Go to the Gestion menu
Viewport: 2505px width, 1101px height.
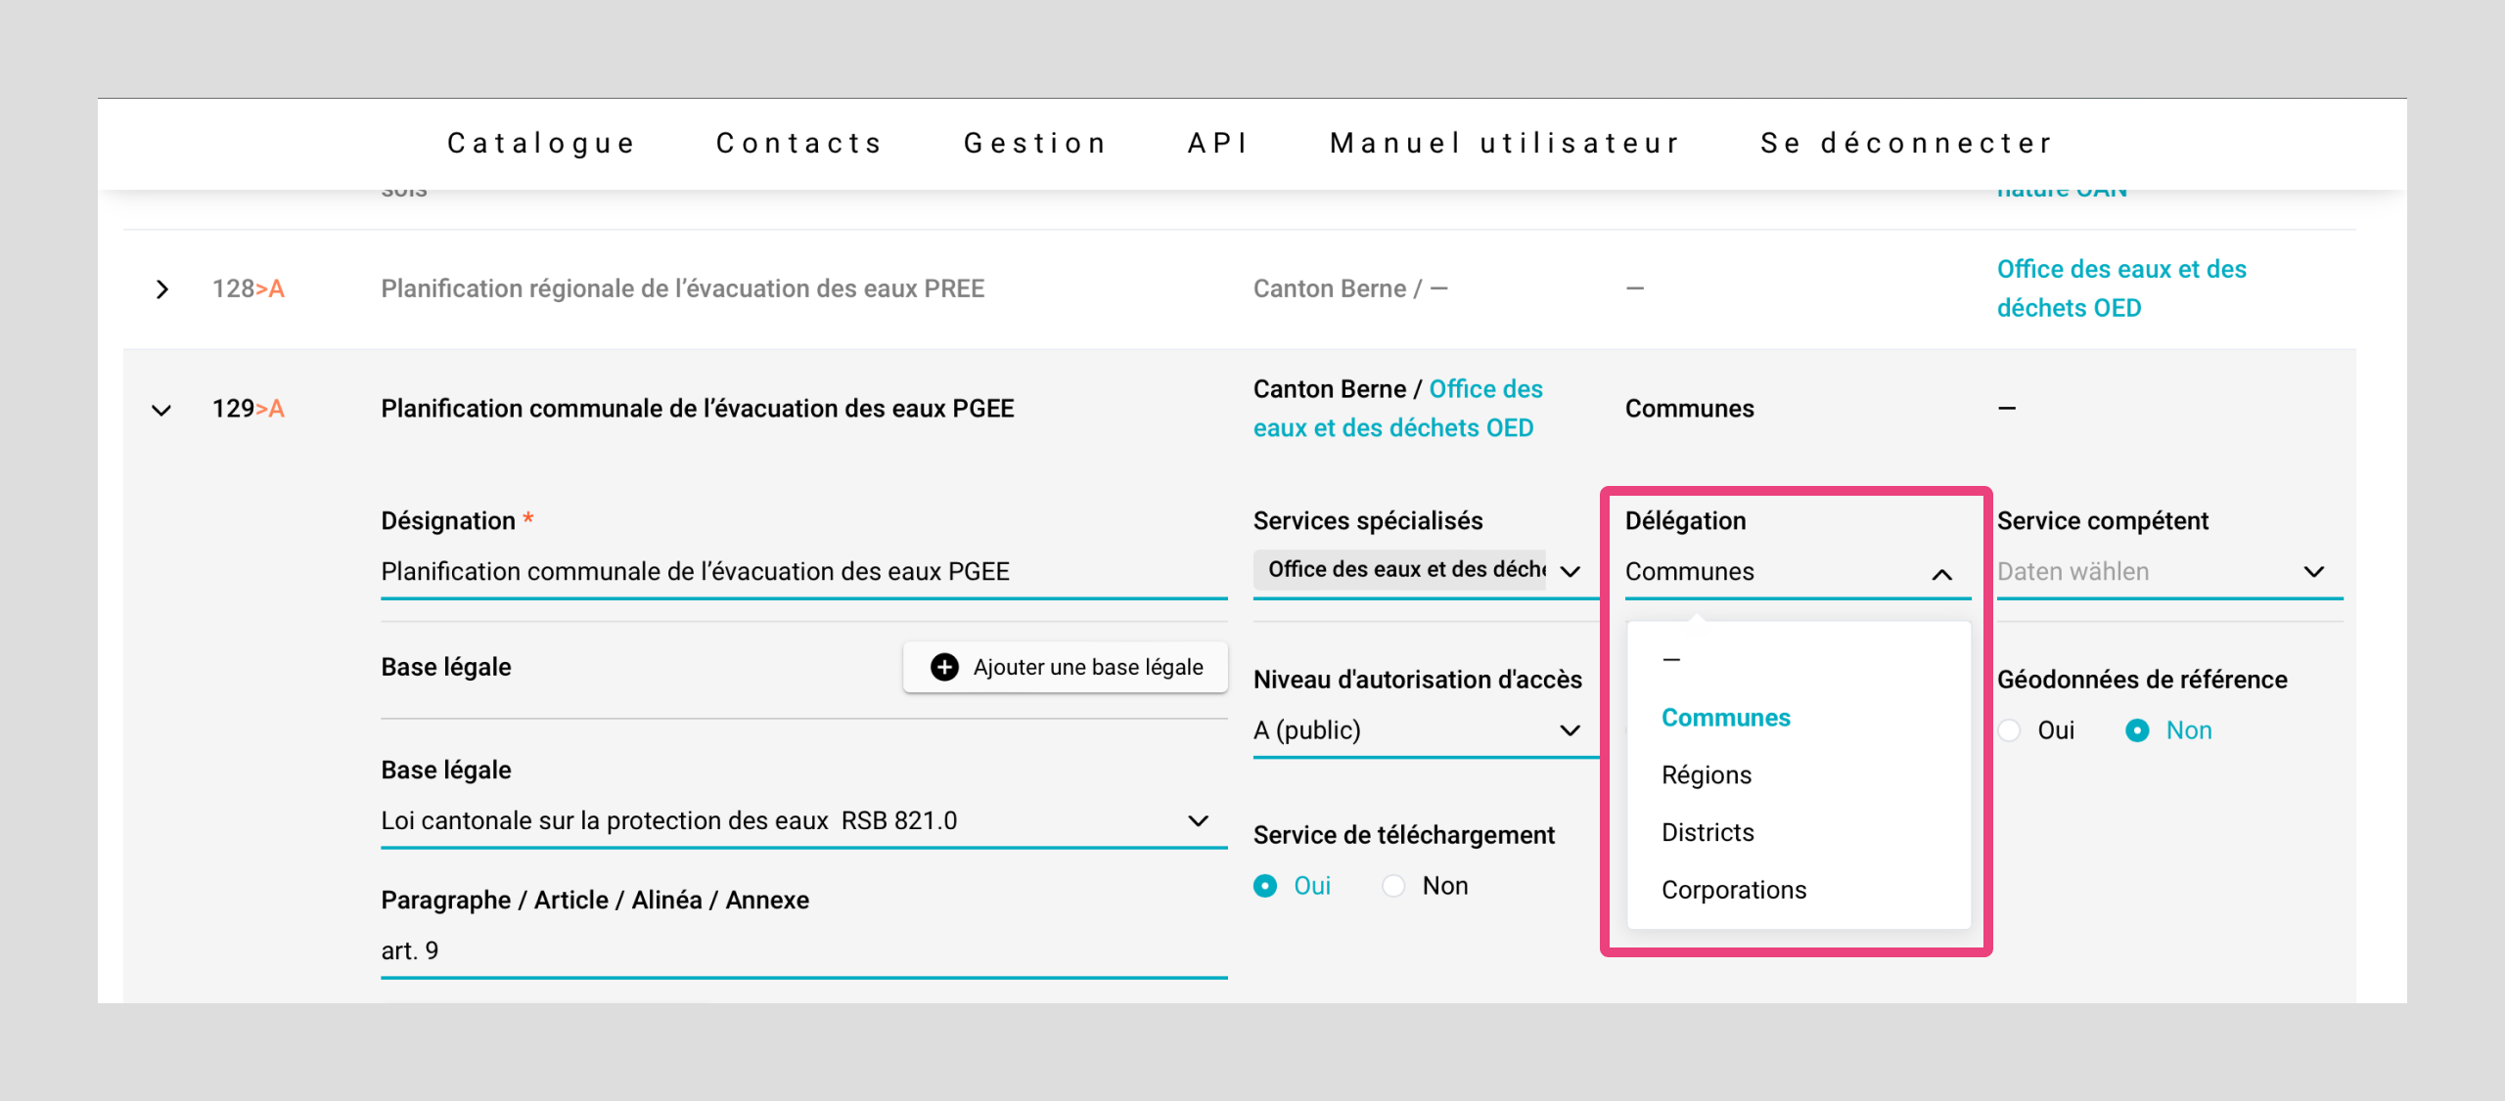[1035, 144]
